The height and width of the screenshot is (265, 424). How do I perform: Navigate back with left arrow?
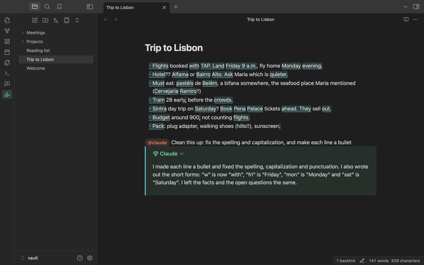(106, 20)
